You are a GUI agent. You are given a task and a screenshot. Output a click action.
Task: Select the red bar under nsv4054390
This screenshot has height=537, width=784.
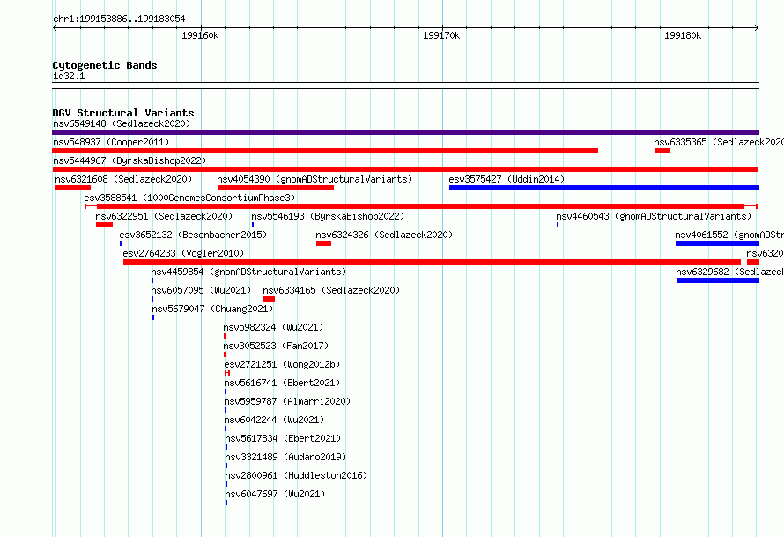point(276,188)
